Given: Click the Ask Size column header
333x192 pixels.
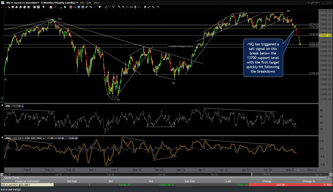Looking at the screenshot, I should point(189,181).
